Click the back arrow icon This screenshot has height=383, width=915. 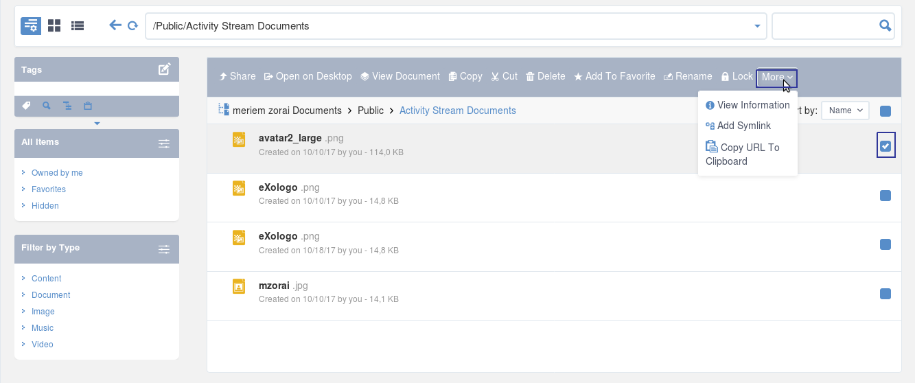tap(115, 25)
